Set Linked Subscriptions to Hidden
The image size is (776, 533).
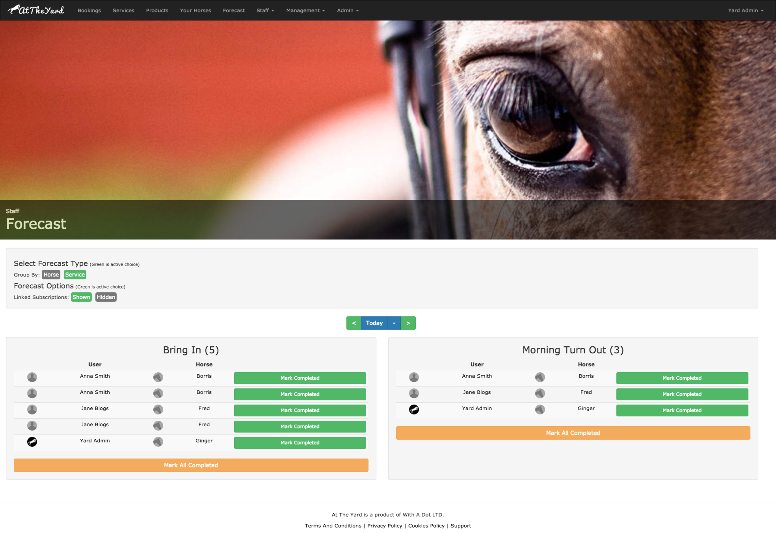(106, 297)
